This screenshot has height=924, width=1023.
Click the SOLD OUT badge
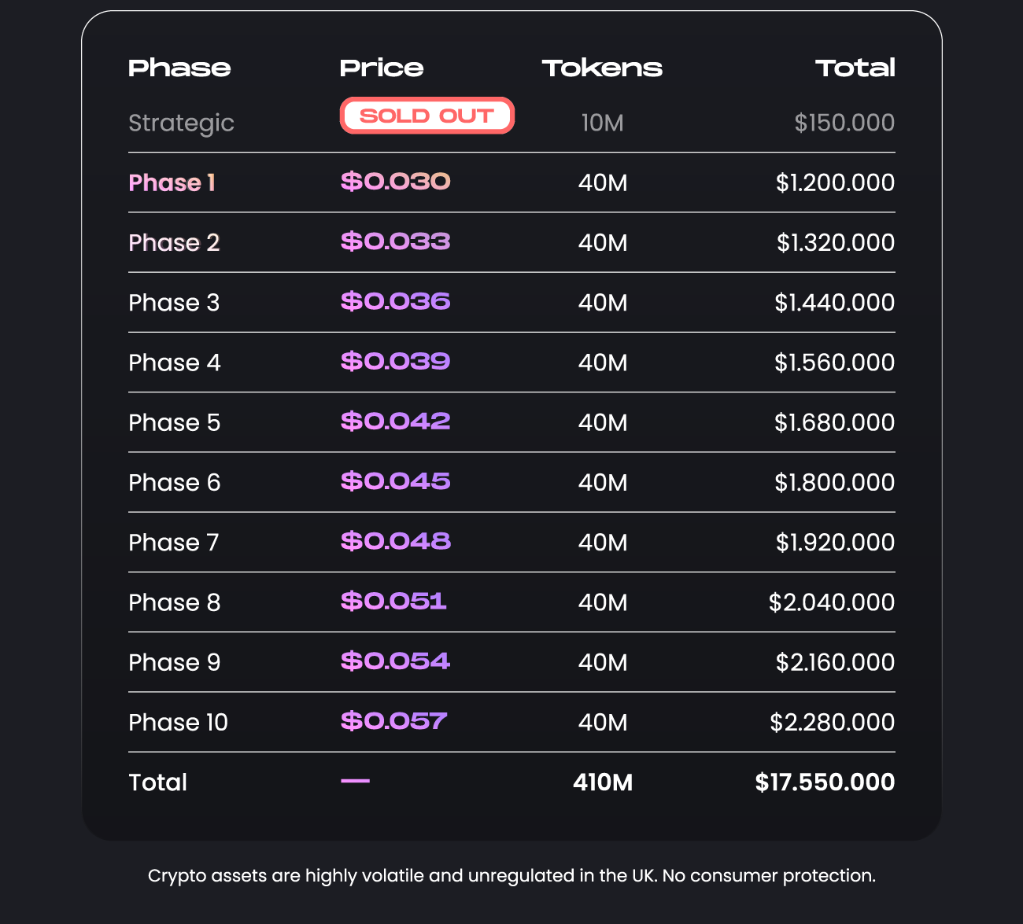(x=427, y=116)
